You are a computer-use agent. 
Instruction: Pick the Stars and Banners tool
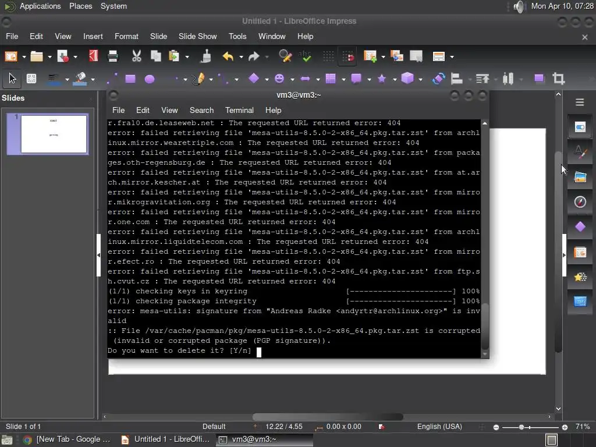click(382, 79)
